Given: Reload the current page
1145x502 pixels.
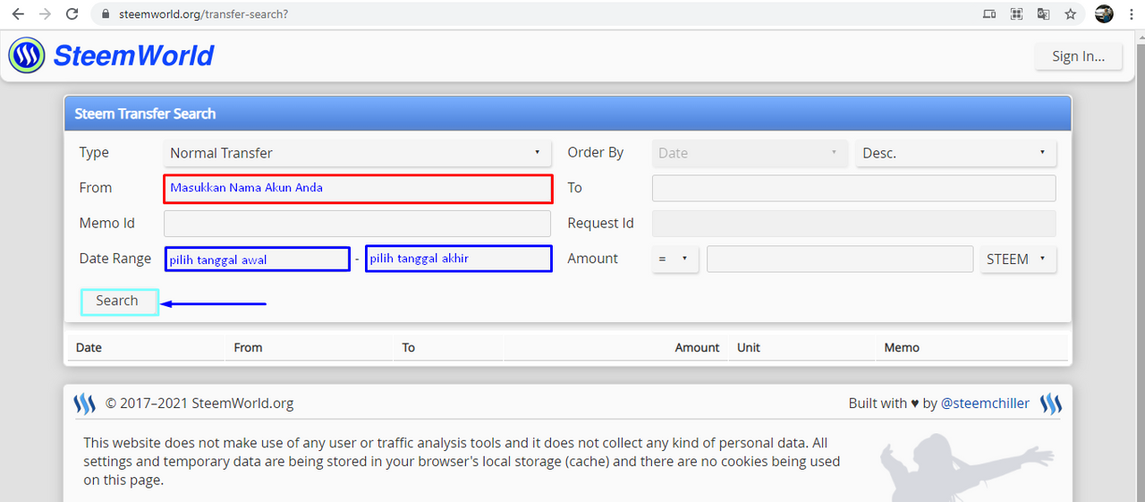Looking at the screenshot, I should 72,14.
